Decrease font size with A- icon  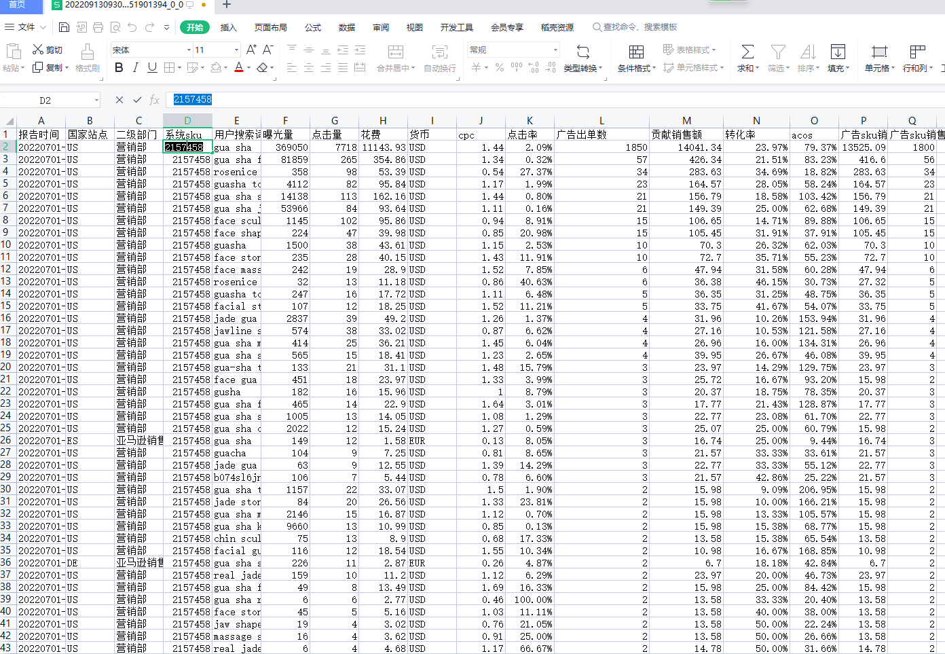tap(267, 50)
